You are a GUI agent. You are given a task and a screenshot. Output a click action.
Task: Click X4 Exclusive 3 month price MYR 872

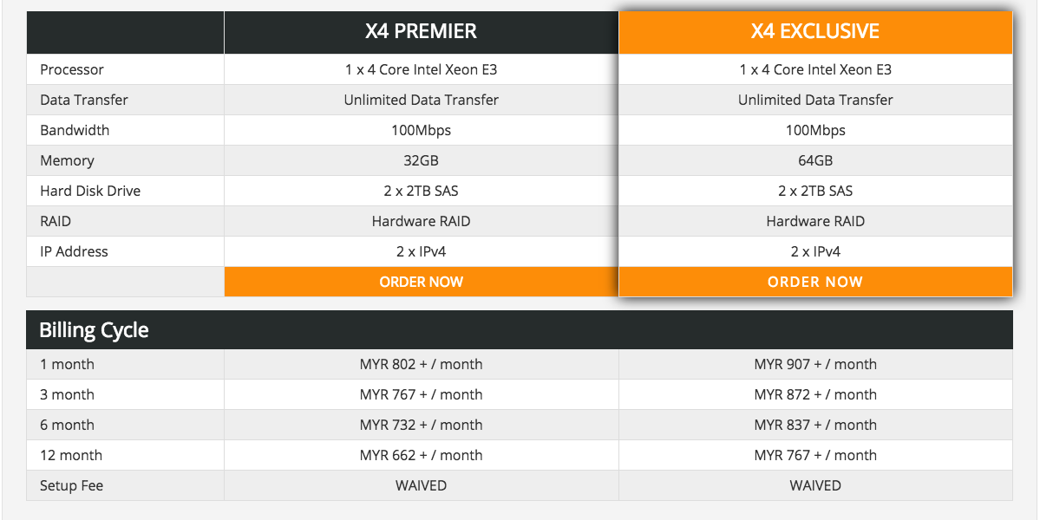tap(815, 395)
